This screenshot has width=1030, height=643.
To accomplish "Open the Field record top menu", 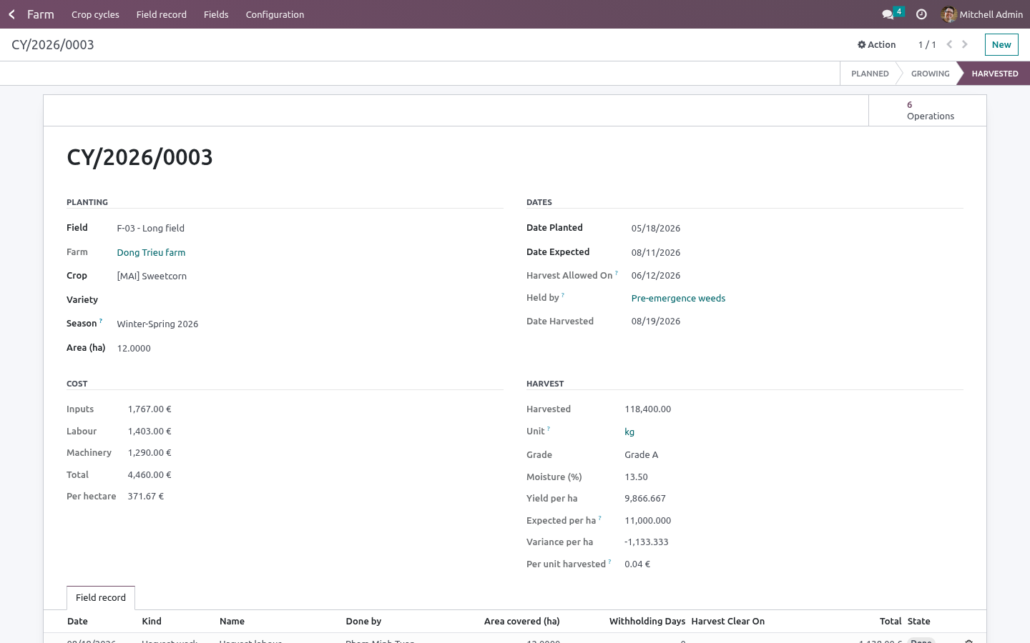I will pos(162,14).
